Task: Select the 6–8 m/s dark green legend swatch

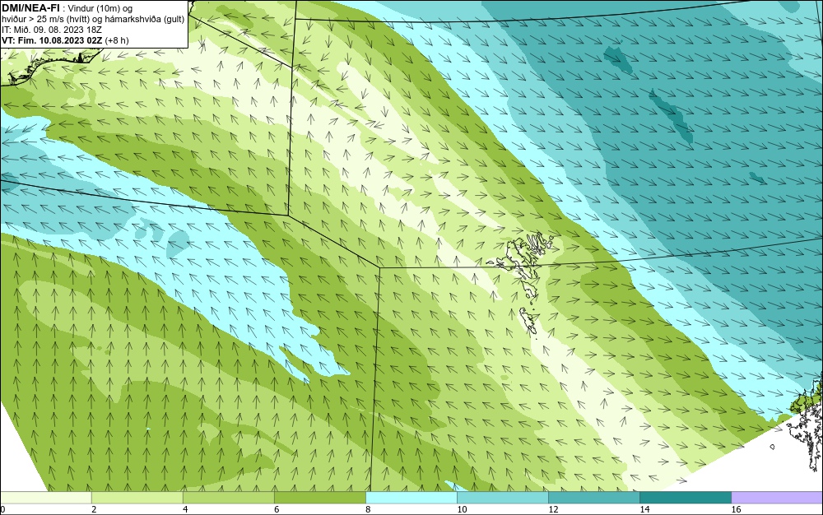Action: coord(320,497)
